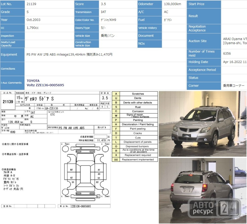
Task: Click the Status header cell
Action: (204, 78)
